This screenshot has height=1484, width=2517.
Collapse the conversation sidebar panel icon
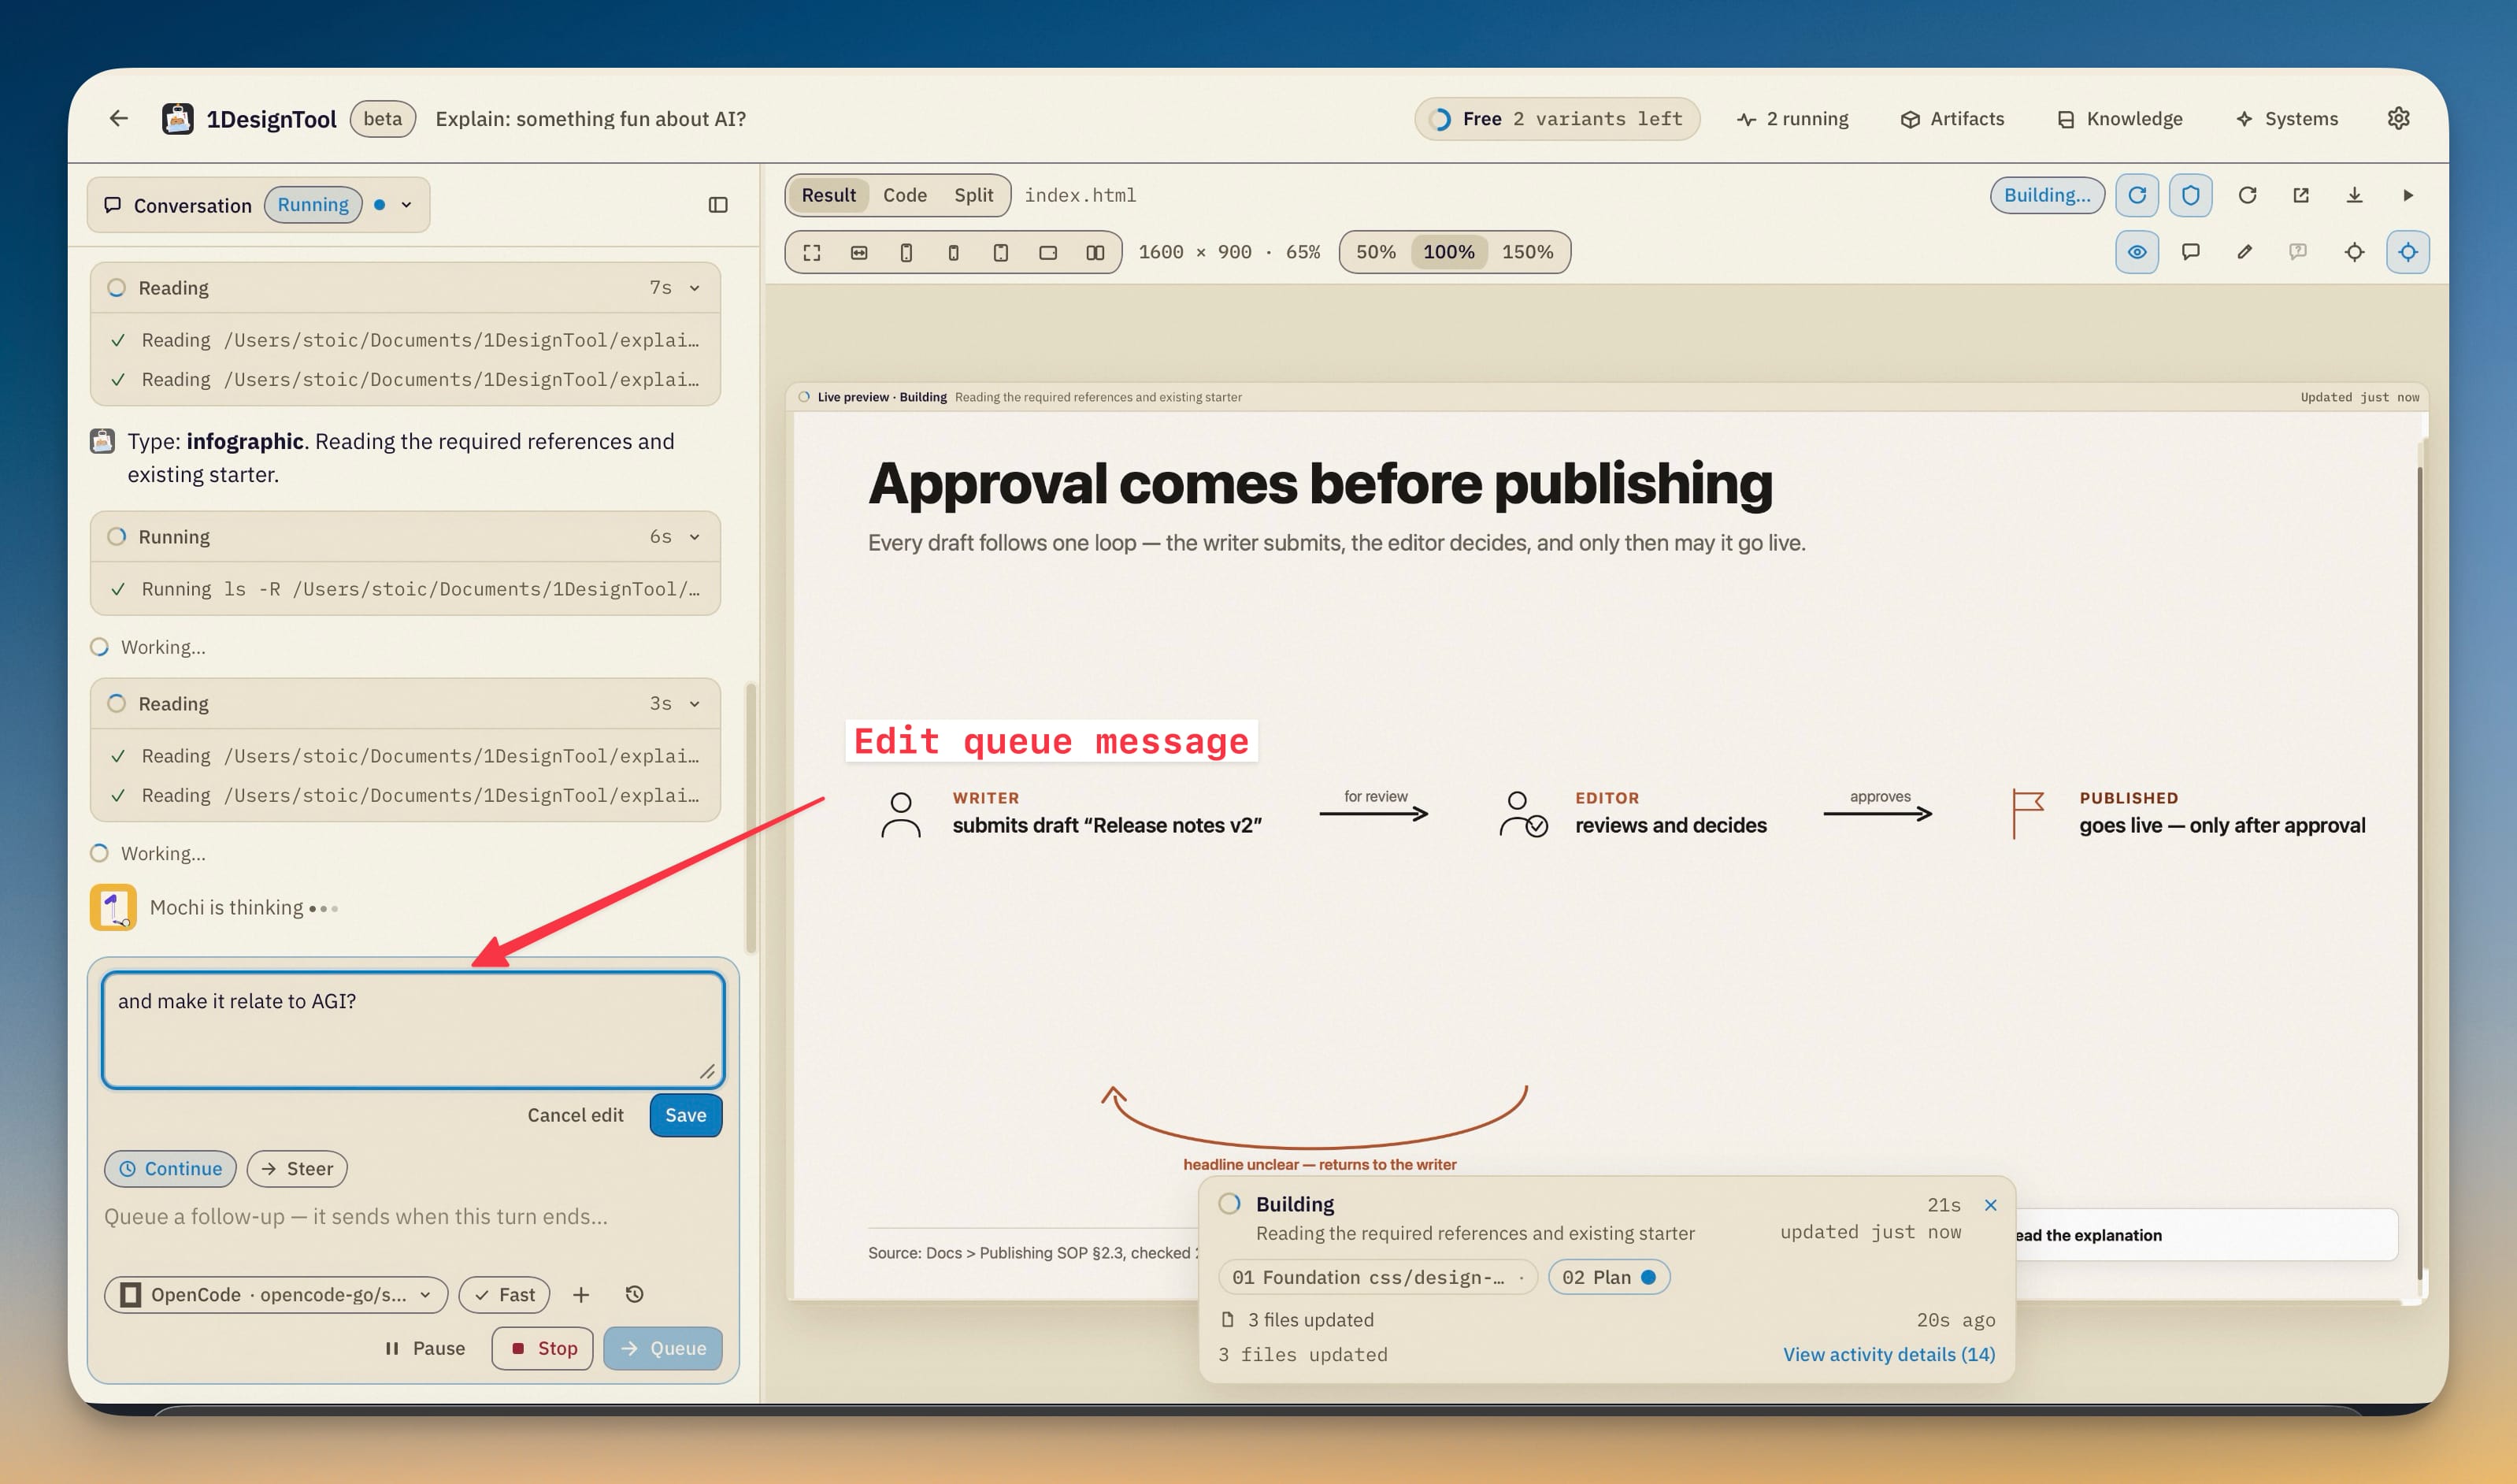(x=717, y=205)
